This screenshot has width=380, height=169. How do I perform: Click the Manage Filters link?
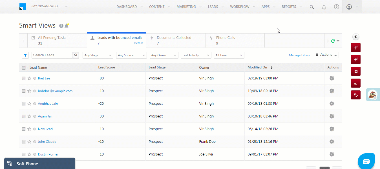tap(299, 55)
